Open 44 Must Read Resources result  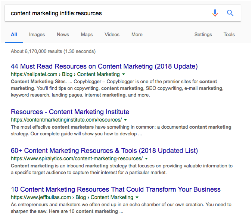tap(104, 66)
